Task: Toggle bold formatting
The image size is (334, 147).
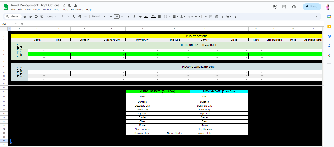Action: point(129,16)
